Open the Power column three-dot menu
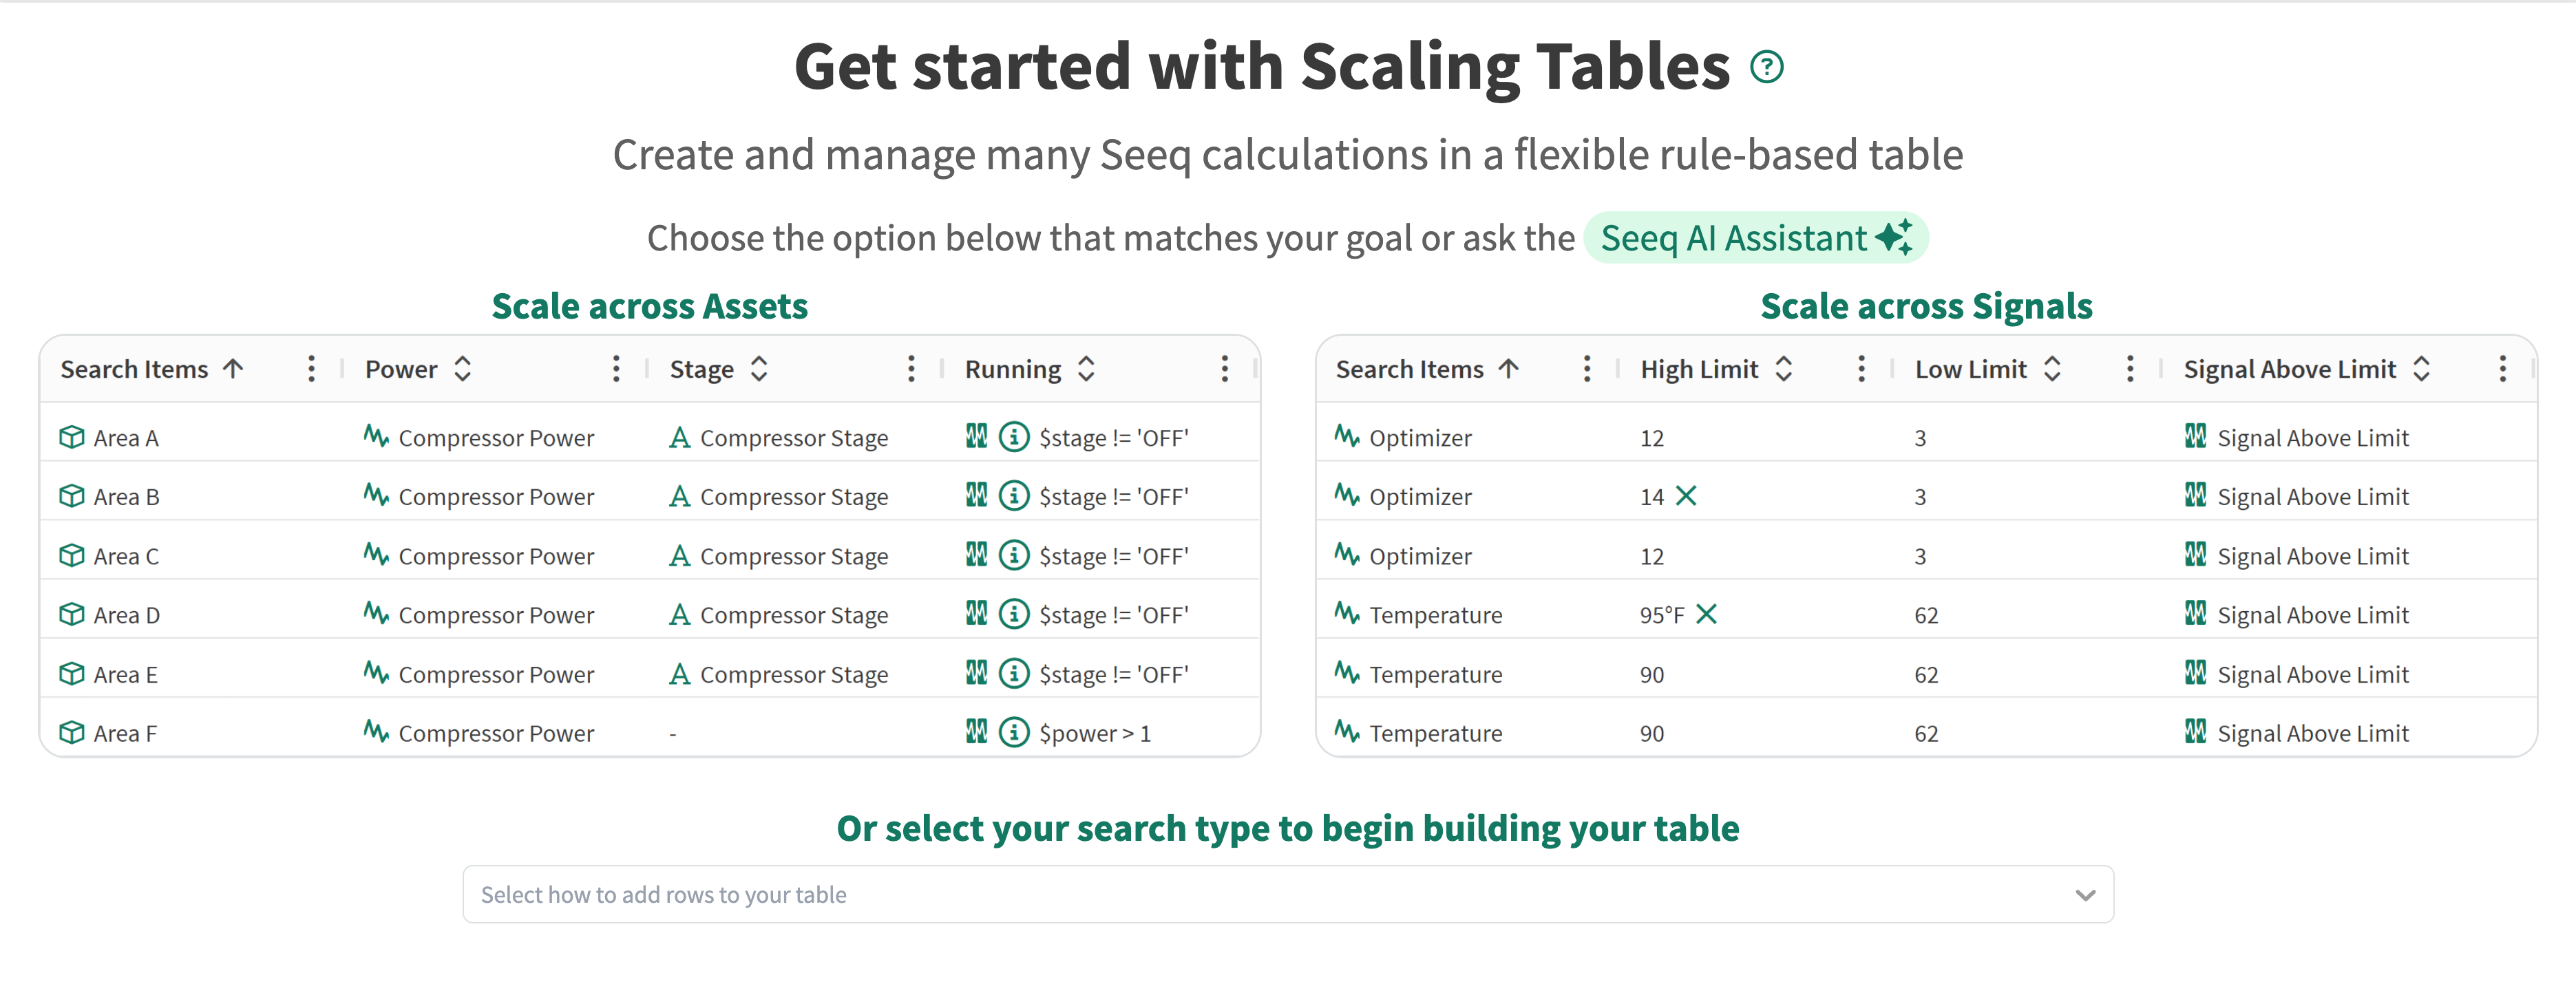The height and width of the screenshot is (984, 2576). pyautogui.click(x=616, y=369)
